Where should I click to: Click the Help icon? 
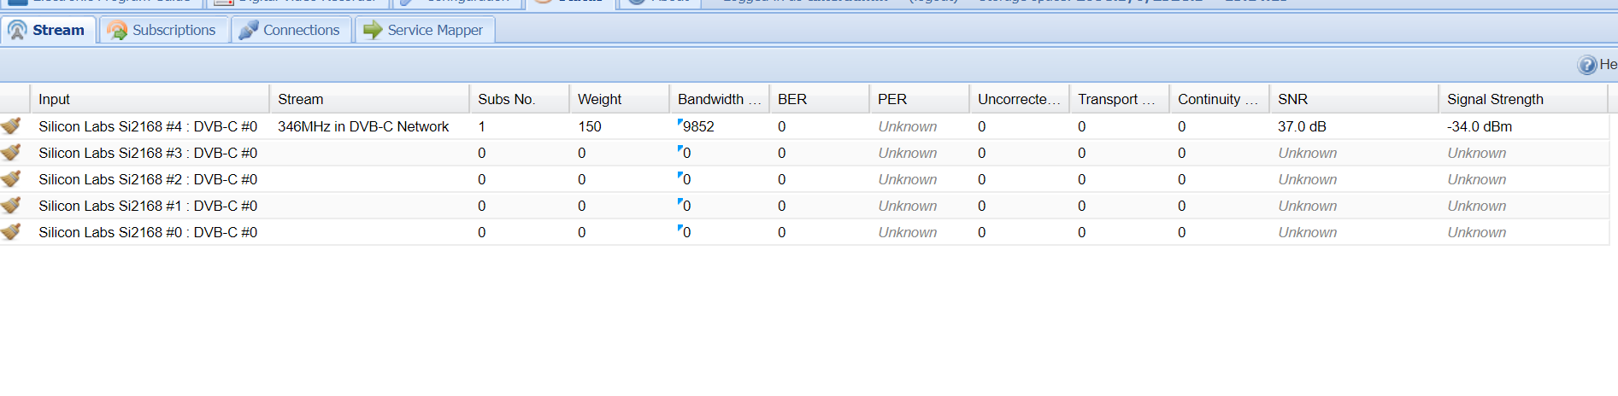pyautogui.click(x=1587, y=65)
